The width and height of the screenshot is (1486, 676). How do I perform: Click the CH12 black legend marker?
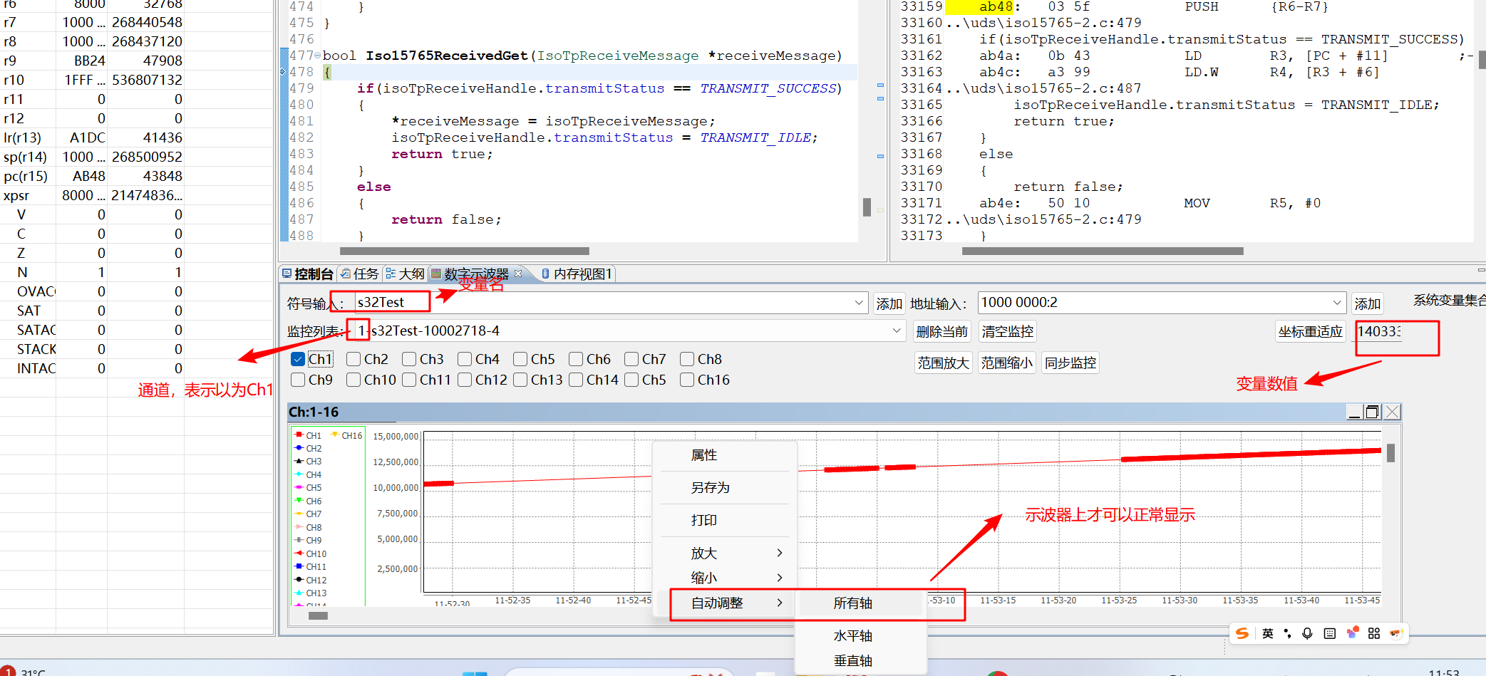click(299, 580)
